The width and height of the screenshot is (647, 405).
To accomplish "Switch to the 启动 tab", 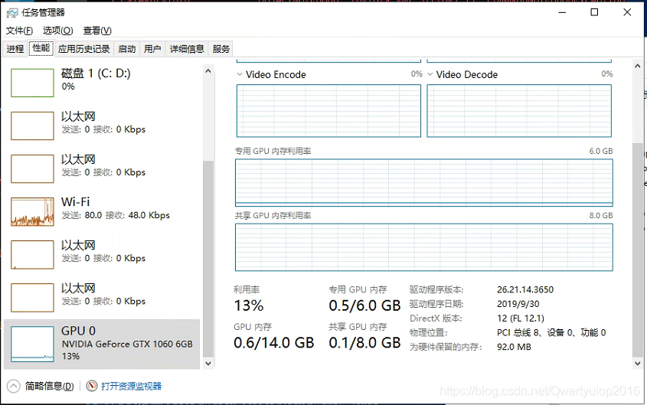I will [126, 49].
